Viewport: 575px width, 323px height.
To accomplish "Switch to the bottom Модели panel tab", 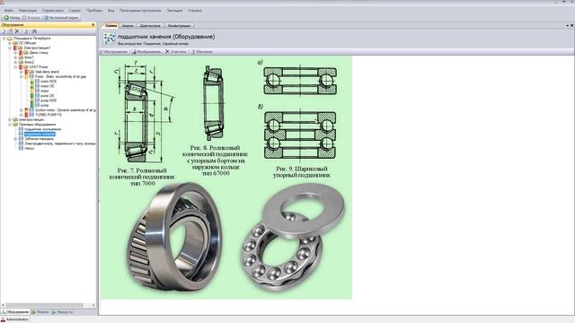I will tap(40, 312).
